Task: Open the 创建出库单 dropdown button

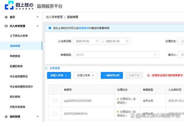Action: coord(86,75)
